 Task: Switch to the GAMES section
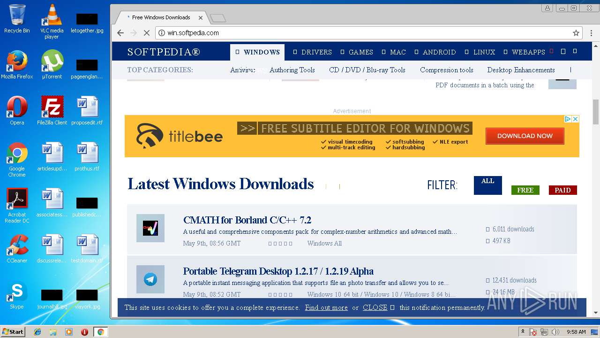(x=357, y=52)
